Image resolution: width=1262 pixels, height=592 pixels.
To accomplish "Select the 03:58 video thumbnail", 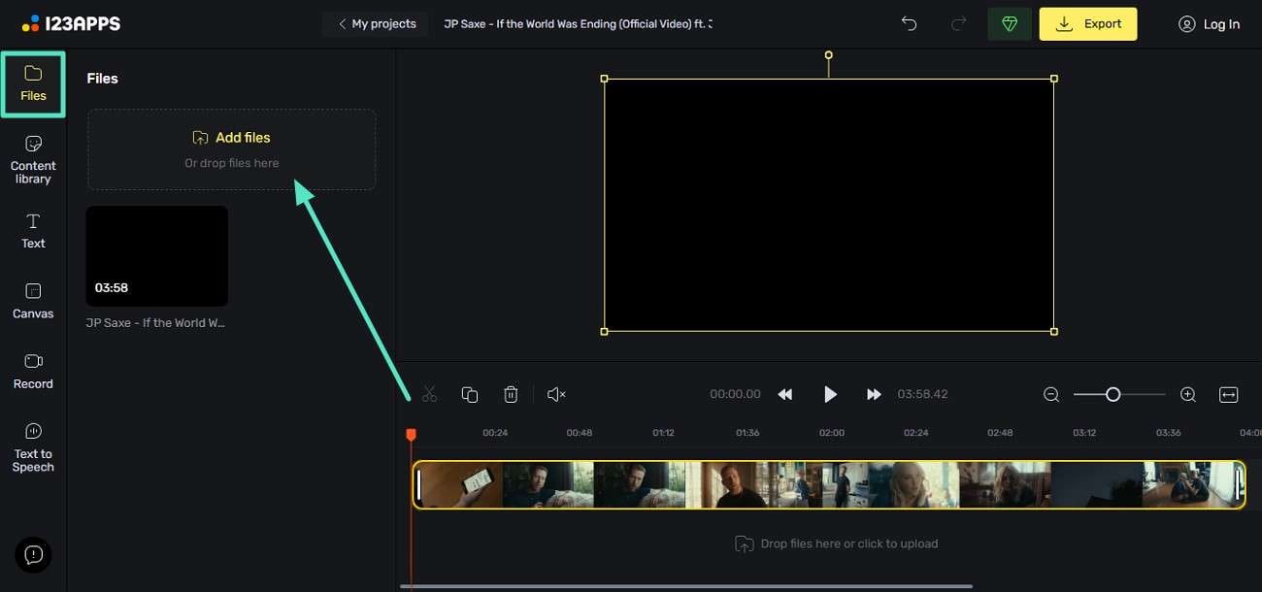I will click(x=157, y=256).
